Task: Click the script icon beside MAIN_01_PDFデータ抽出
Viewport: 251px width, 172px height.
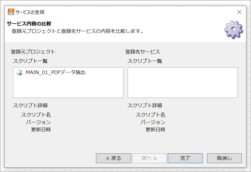Action: (19, 72)
